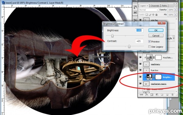Click the create new layer icon

pos(167,95)
